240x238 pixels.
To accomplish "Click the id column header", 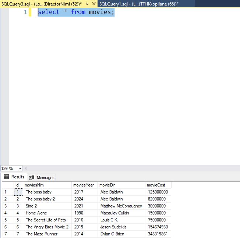I will point(17,185).
